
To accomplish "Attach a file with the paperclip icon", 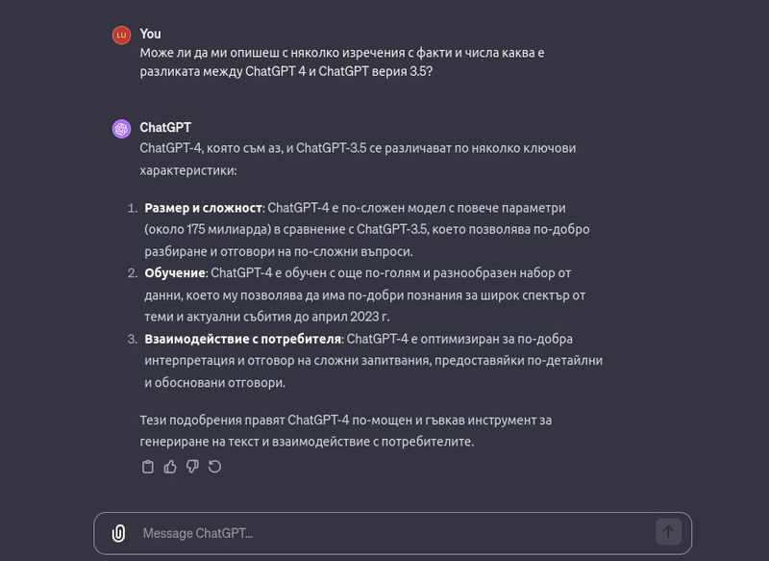I will 118,533.
